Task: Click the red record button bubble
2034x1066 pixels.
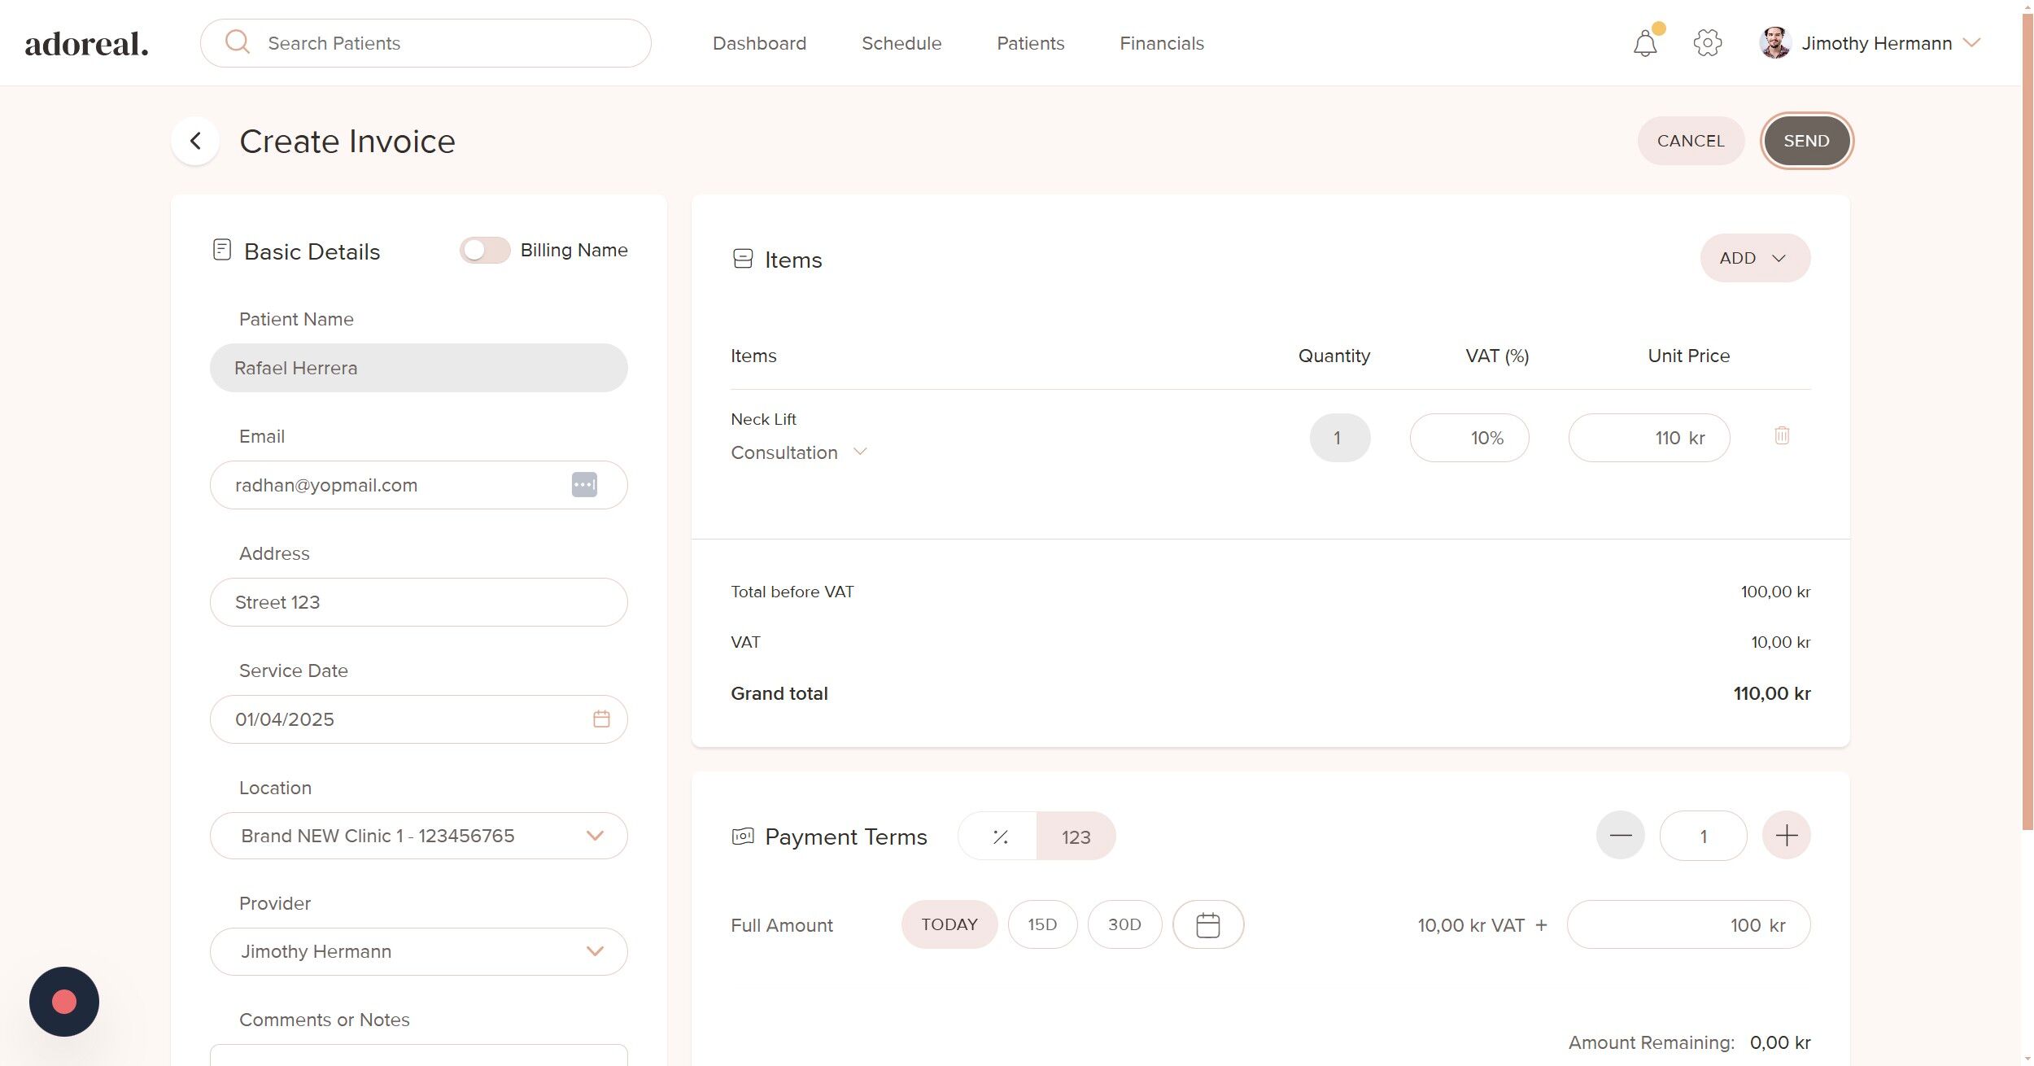Action: (x=64, y=1002)
